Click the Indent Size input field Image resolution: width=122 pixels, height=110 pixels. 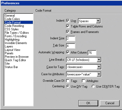(x=71, y=39)
